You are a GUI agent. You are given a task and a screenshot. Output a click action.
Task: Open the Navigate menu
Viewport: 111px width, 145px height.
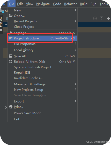click(43, 4)
